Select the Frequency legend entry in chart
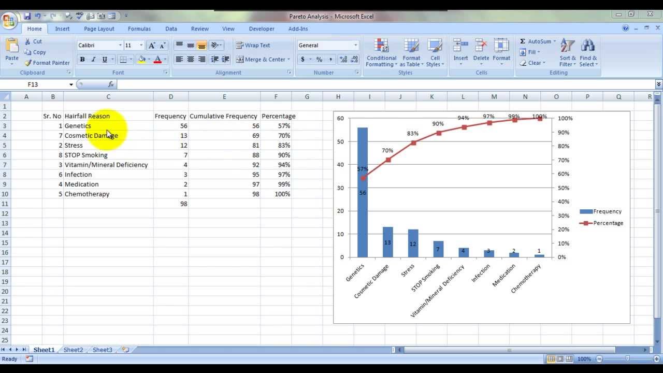The height and width of the screenshot is (373, 663). click(x=600, y=211)
